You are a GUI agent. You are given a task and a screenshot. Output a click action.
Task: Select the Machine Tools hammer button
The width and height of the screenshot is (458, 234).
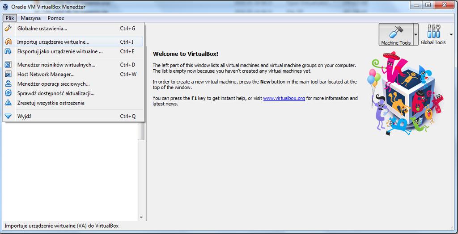(396, 35)
